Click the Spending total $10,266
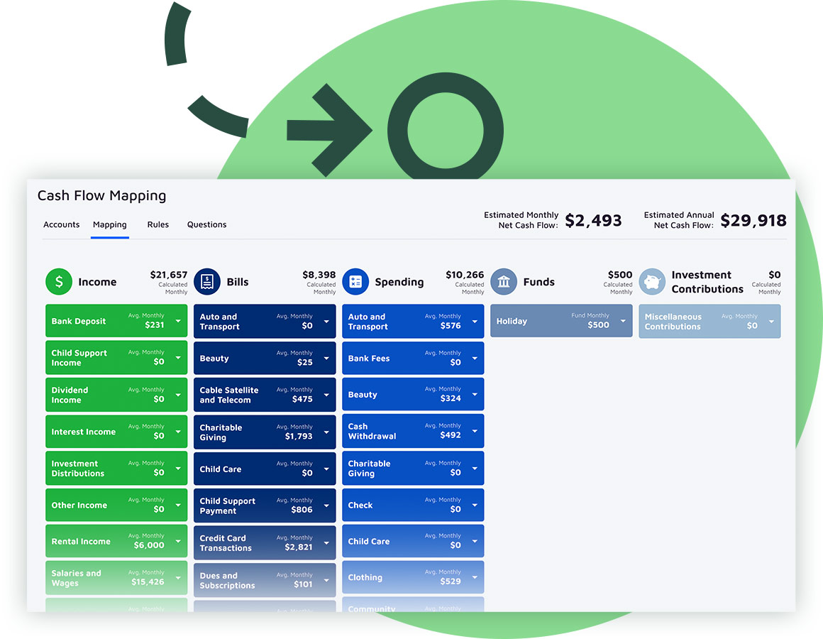The height and width of the screenshot is (639, 823). click(465, 275)
